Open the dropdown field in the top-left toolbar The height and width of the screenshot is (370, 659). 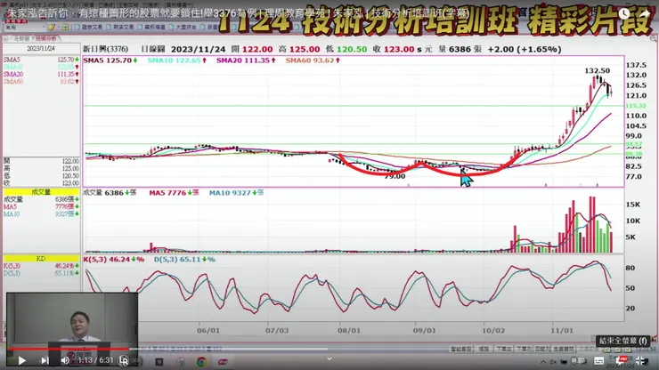[25, 27]
